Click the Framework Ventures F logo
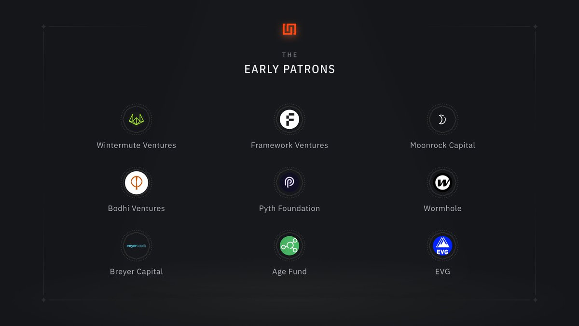The height and width of the screenshot is (326, 579). click(289, 119)
